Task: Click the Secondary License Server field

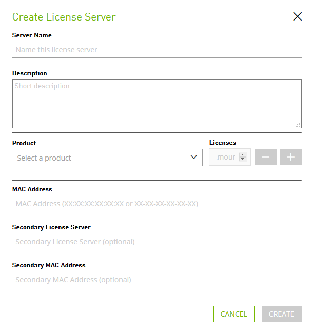Action: [156, 242]
